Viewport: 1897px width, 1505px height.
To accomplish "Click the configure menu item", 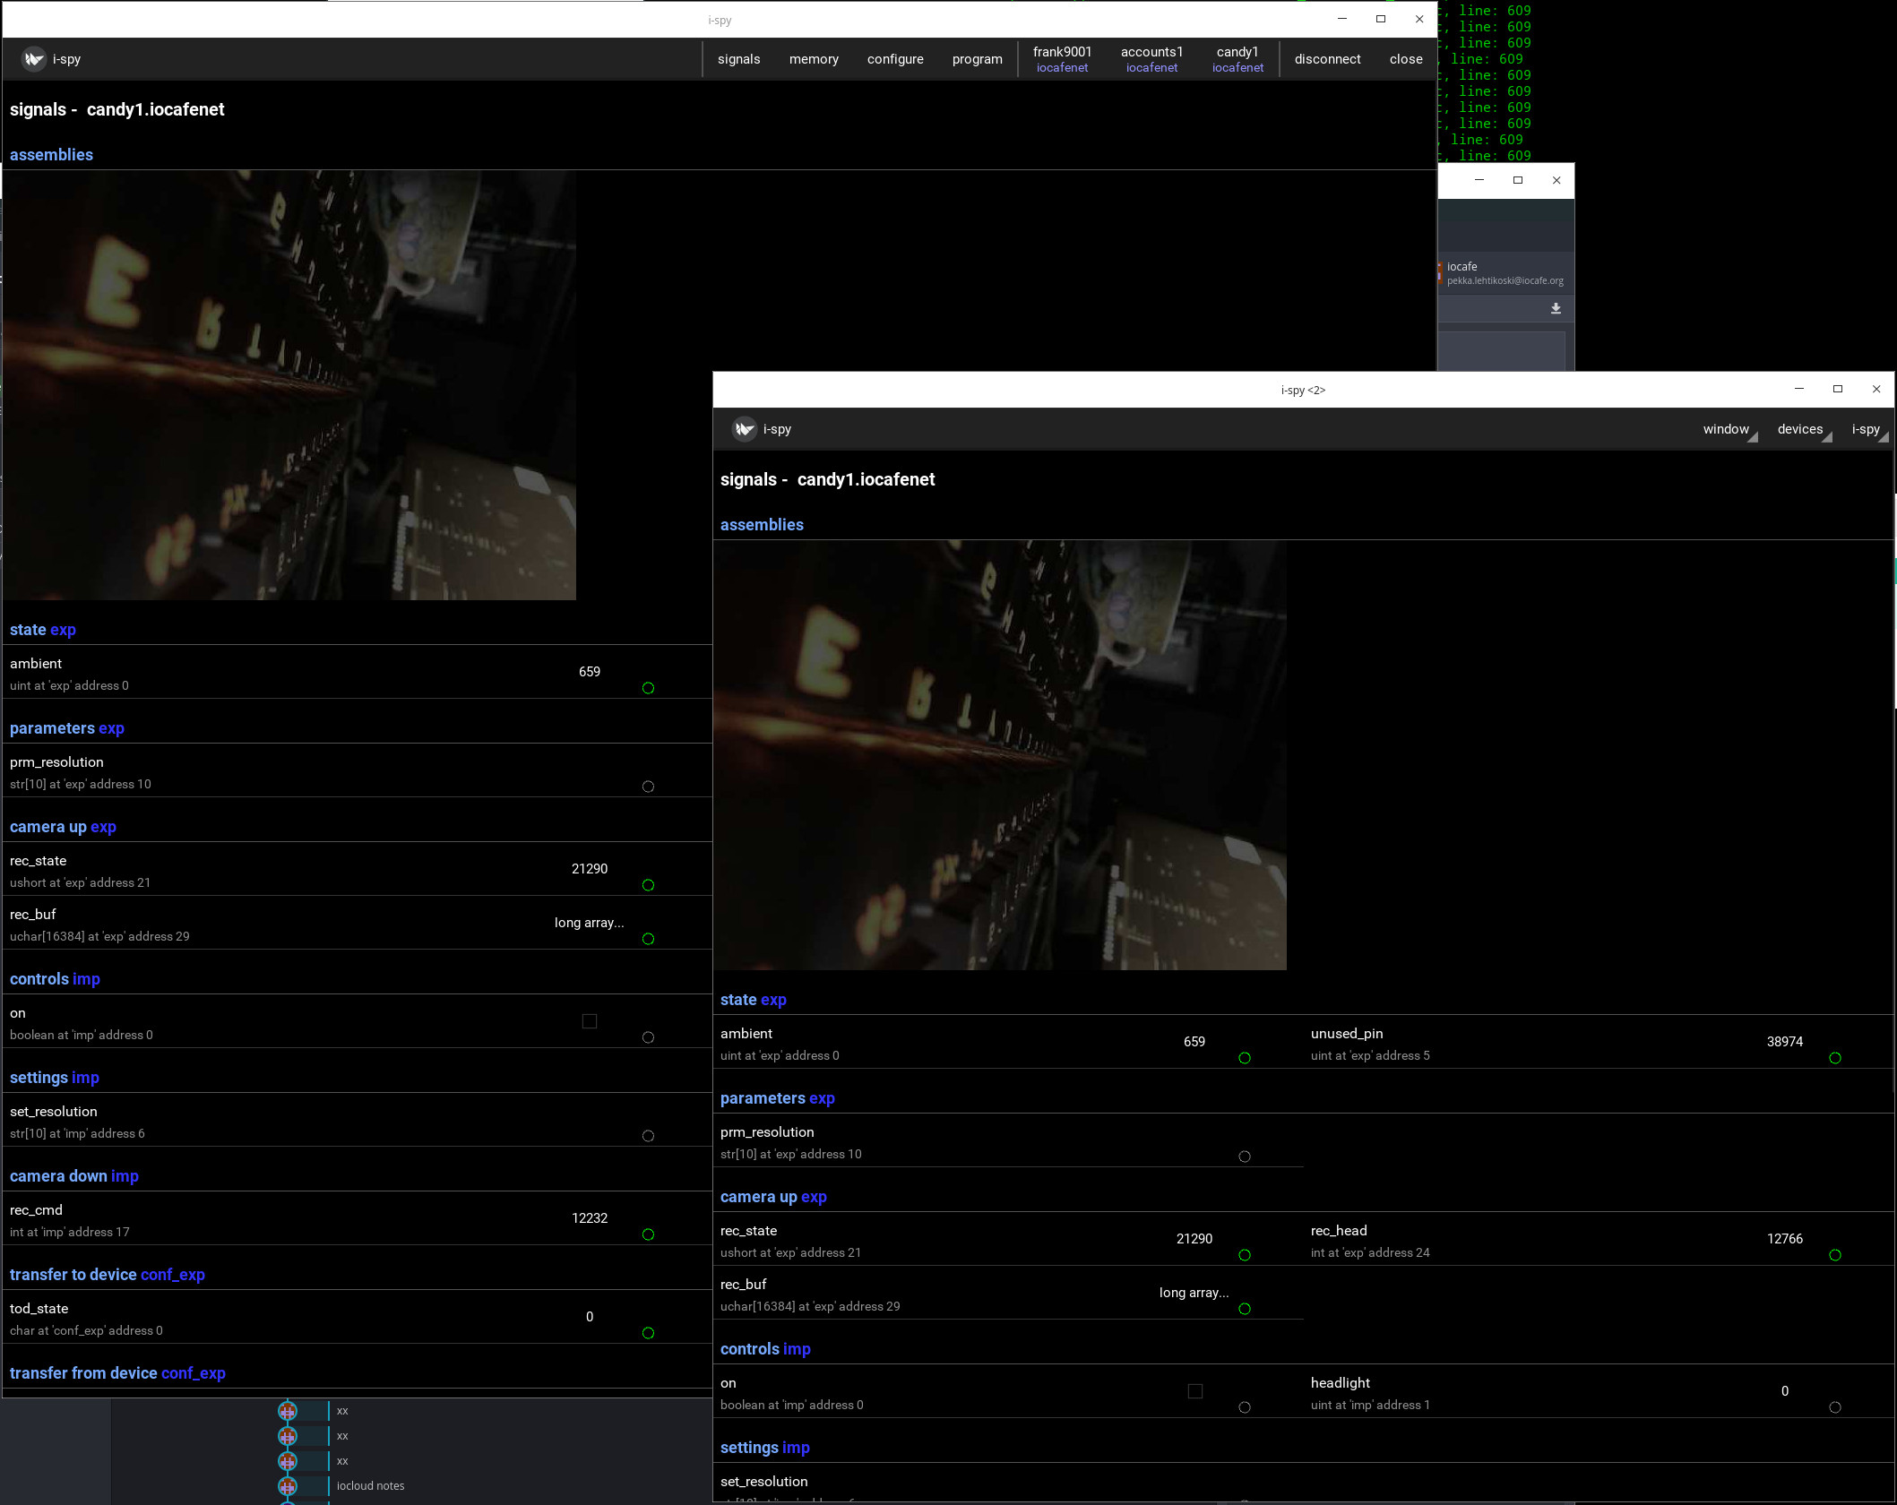I will click(x=895, y=59).
